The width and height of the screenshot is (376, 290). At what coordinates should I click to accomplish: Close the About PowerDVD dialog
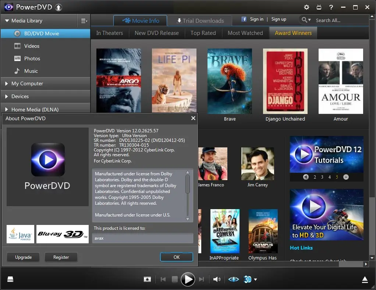193,118
